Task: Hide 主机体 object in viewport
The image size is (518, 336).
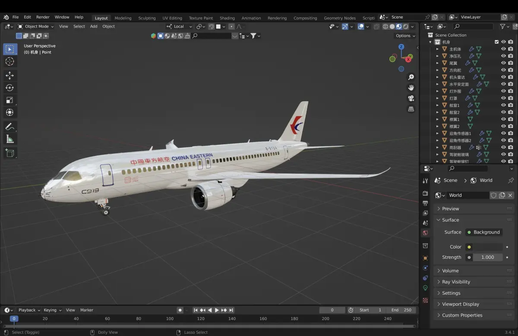Action: [503, 49]
